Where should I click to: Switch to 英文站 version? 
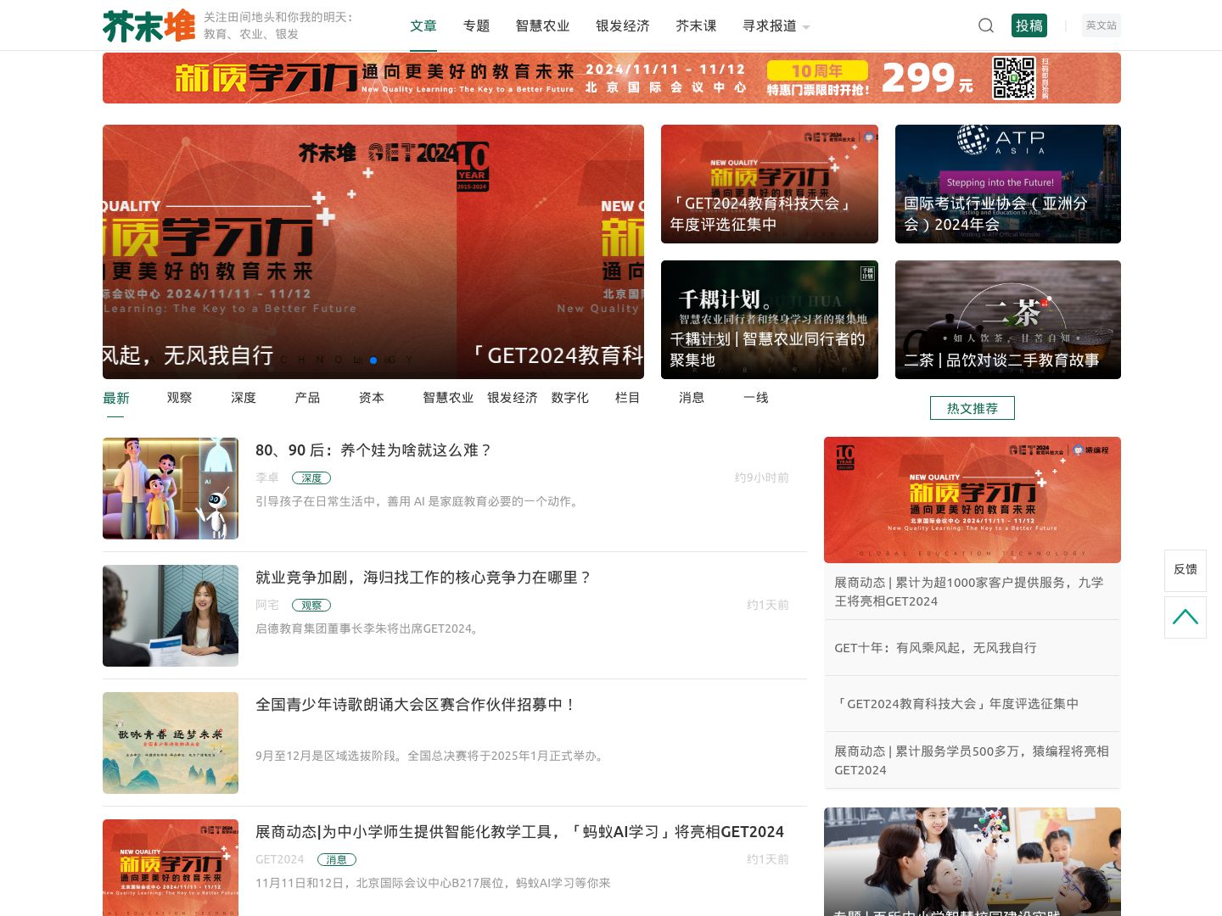(1101, 25)
